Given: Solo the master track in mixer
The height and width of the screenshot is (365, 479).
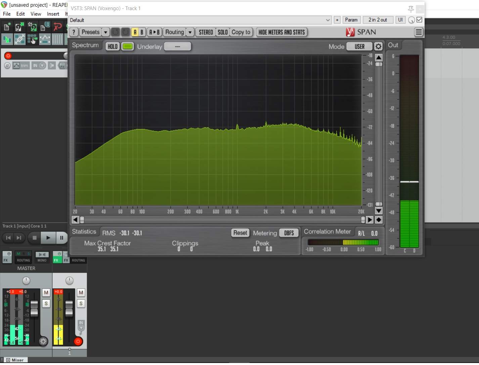Looking at the screenshot, I should click(46, 304).
